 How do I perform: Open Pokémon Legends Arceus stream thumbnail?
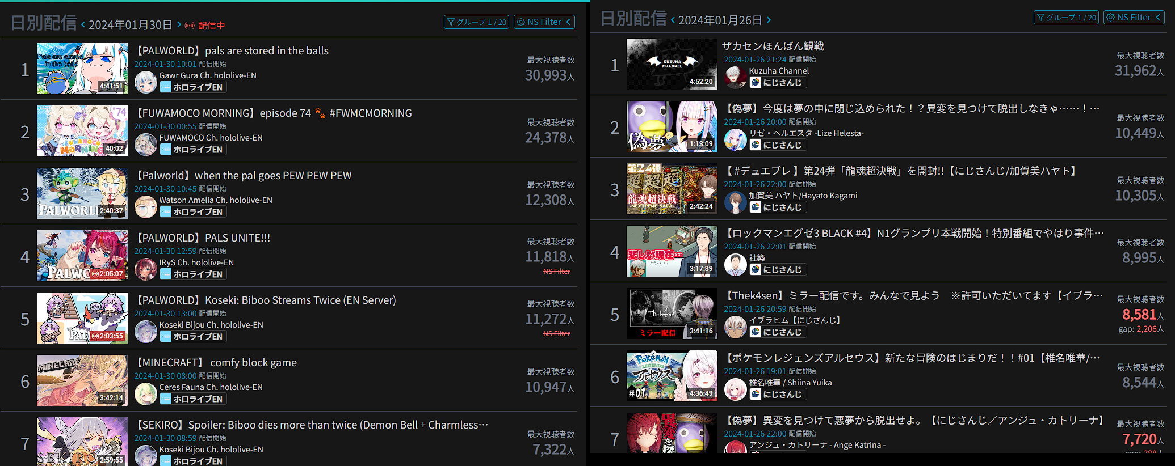[x=672, y=376]
